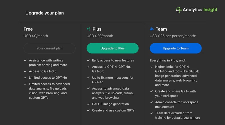Image resolution: width=225 pixels, height=125 pixels.
Task: Click the Analytics Insight logo icon
Action: pos(179,10)
